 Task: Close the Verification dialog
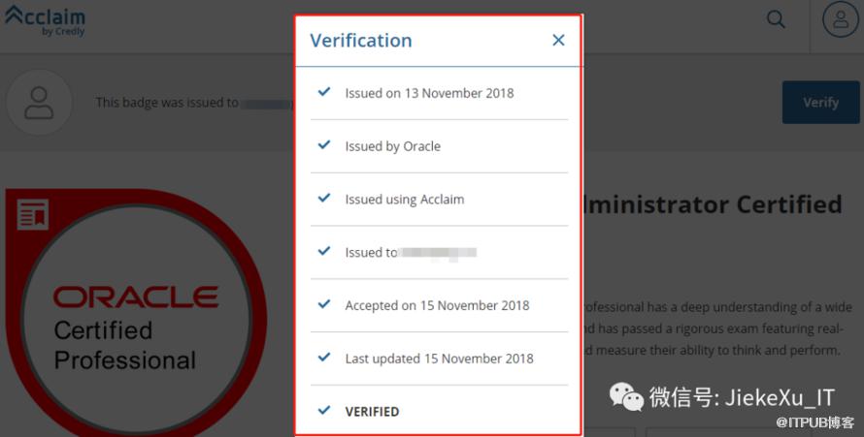coord(558,40)
